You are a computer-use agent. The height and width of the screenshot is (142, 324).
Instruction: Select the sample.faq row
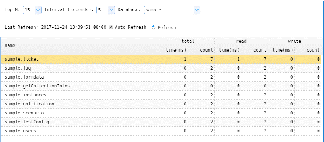[x=161, y=68]
